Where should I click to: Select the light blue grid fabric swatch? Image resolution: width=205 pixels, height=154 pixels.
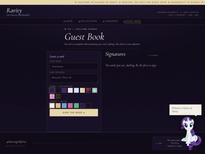pyautogui.click(x=76, y=90)
